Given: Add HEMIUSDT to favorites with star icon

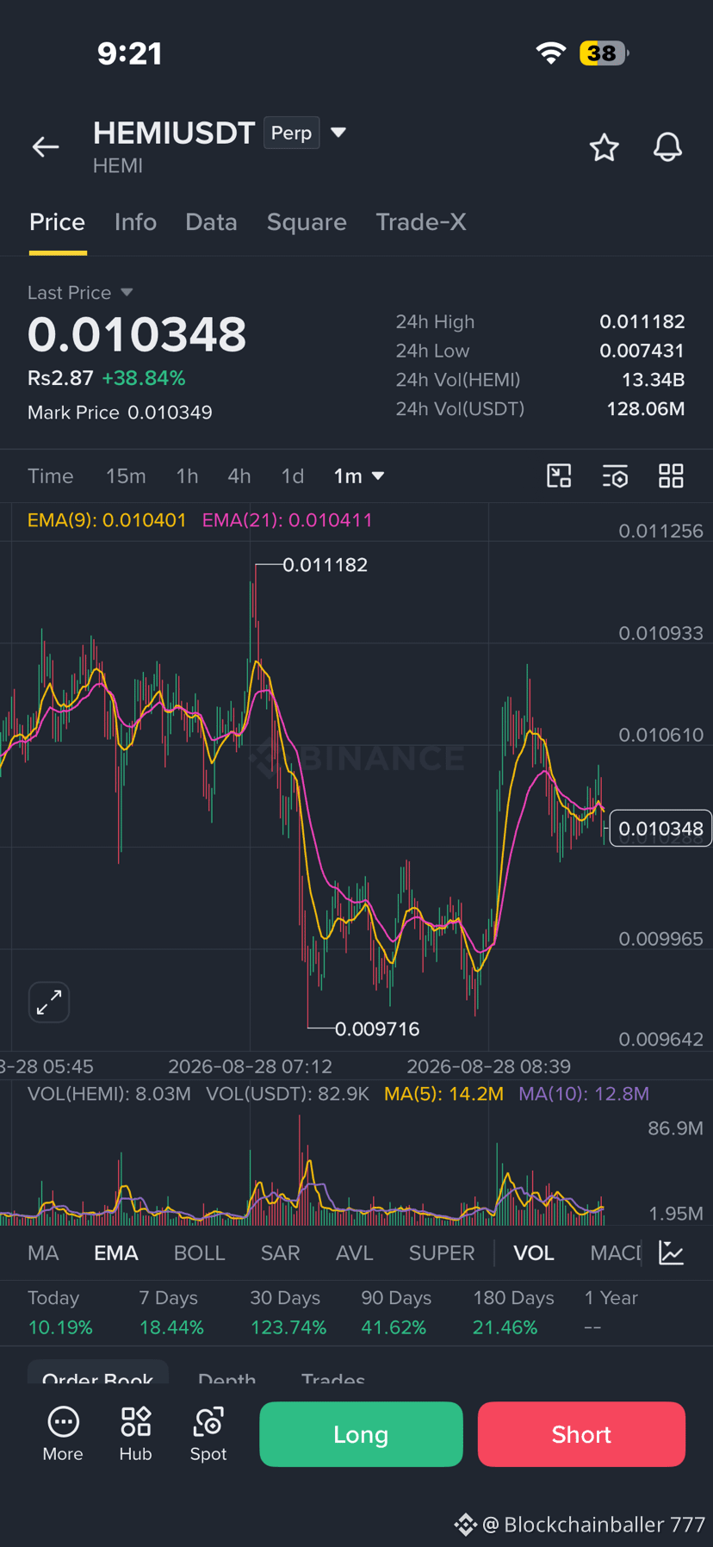Looking at the screenshot, I should (x=604, y=147).
